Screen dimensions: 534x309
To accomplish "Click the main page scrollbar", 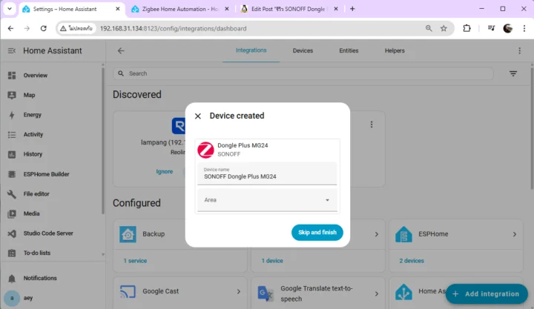I will click(x=532, y=128).
